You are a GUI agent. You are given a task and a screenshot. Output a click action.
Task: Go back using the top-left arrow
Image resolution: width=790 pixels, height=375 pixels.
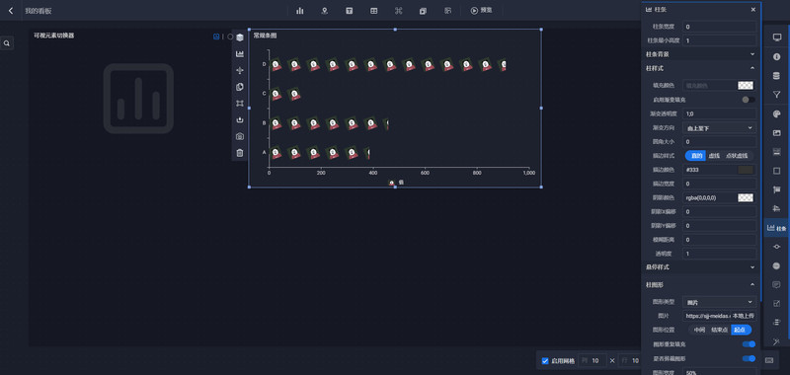(x=11, y=11)
